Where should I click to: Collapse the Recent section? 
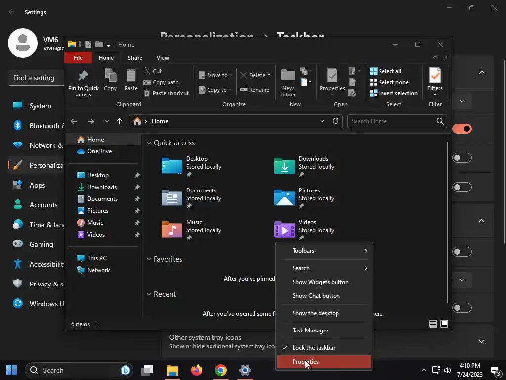click(x=149, y=294)
